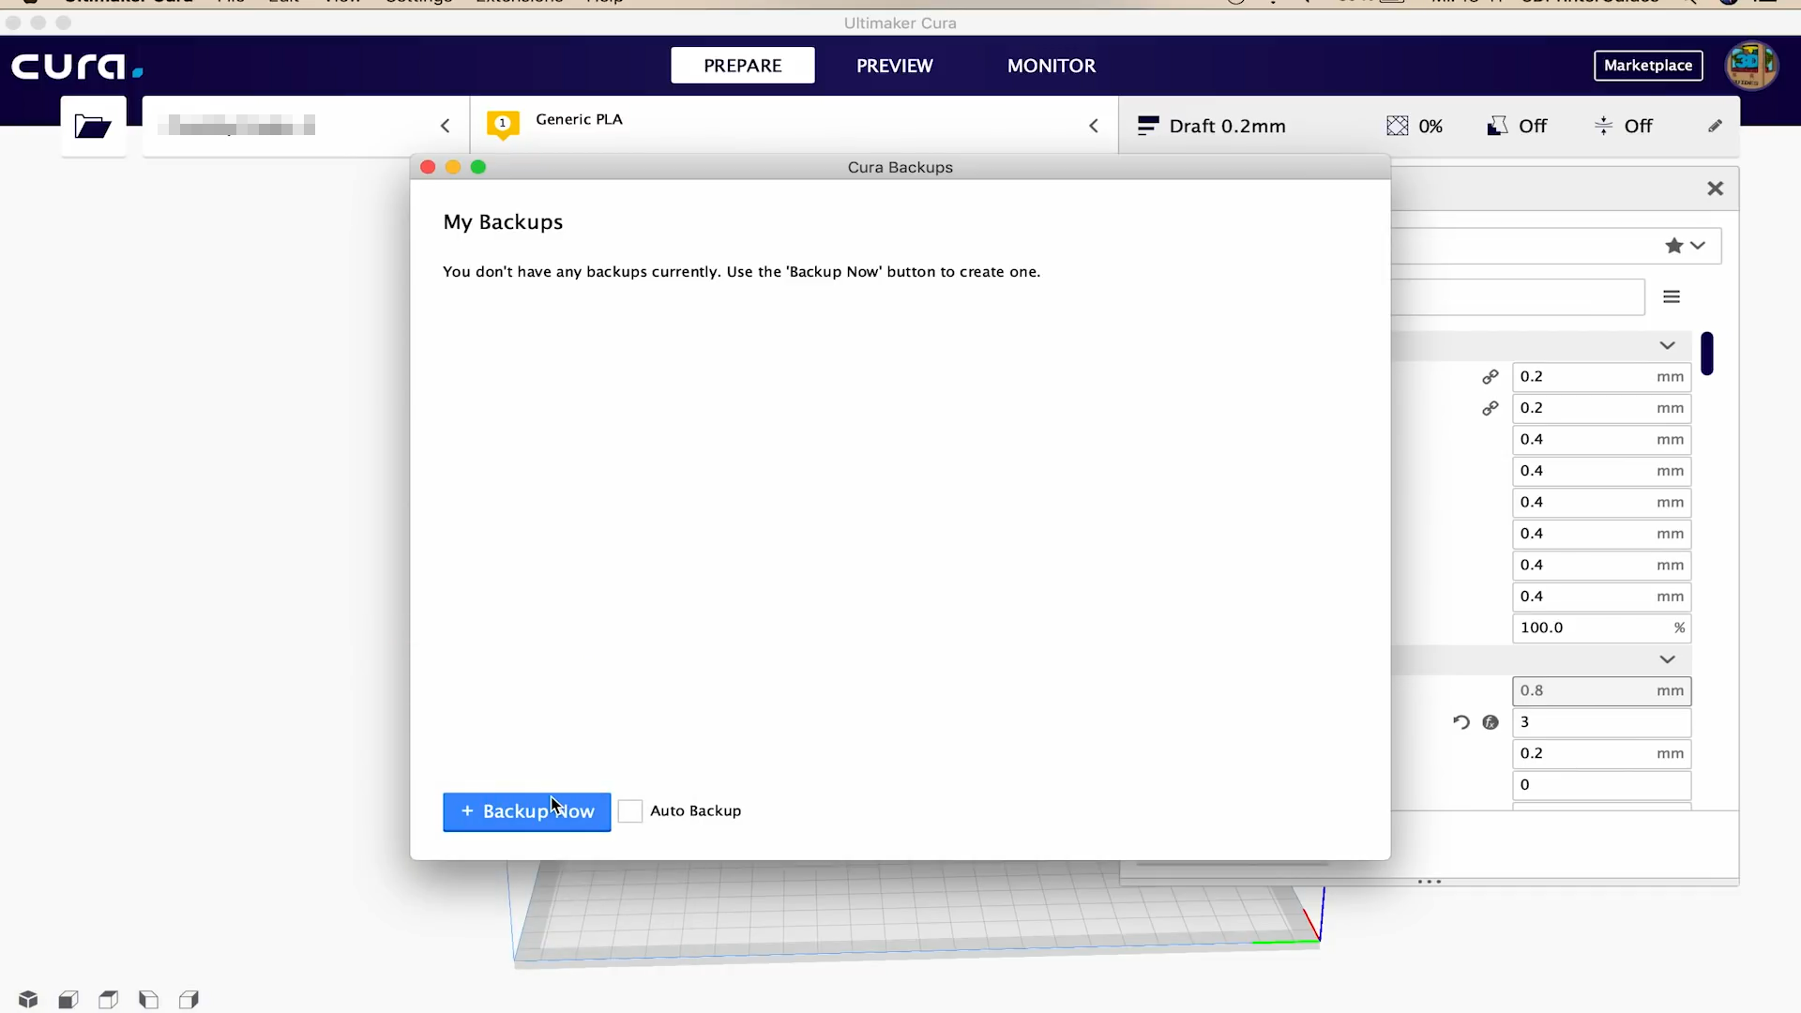
Task: Switch to the PREVIEW stage
Action: point(894,66)
